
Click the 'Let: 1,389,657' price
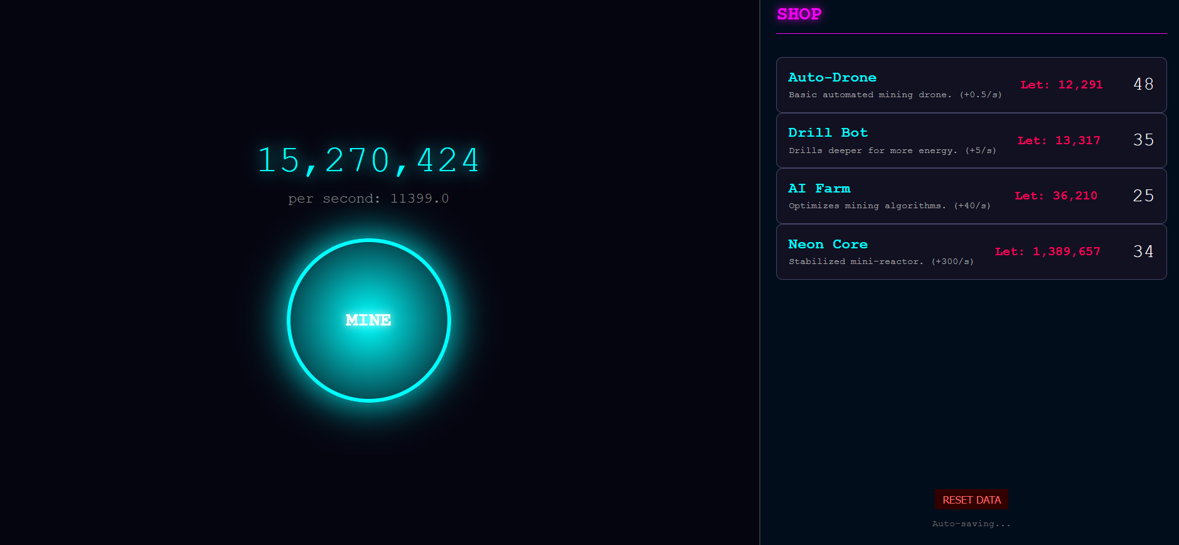[1048, 251]
